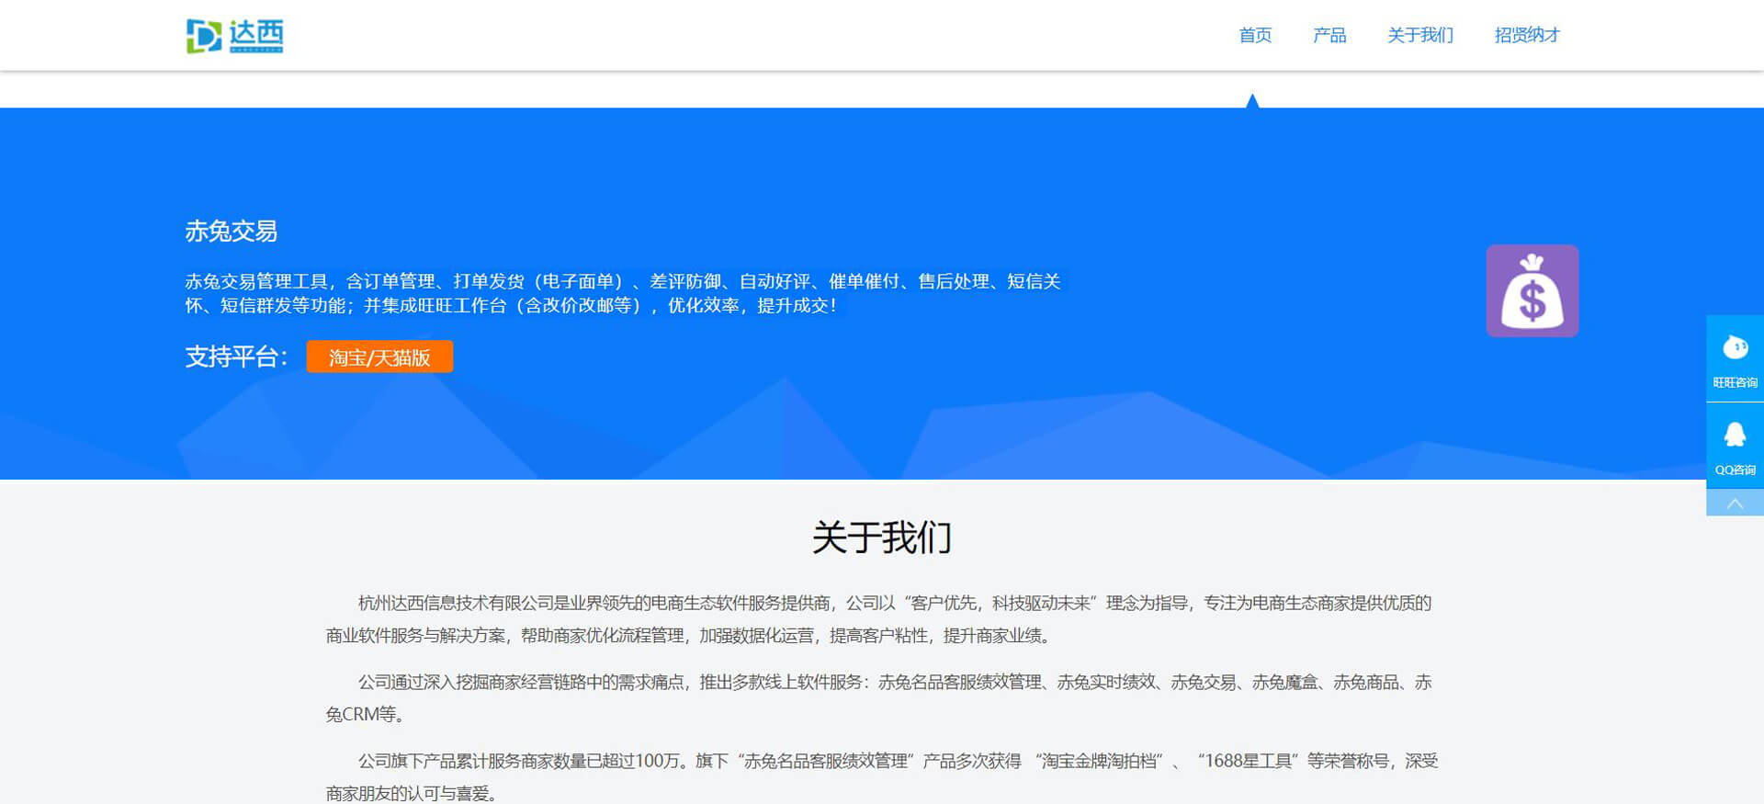1764x804 pixels.
Task: Click the triangle indicator below the navigation
Action: tap(1252, 101)
